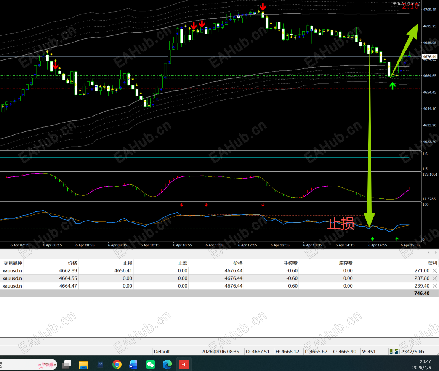Close the order with 271.00 profit
The height and width of the screenshot is (371, 439).
434,270
